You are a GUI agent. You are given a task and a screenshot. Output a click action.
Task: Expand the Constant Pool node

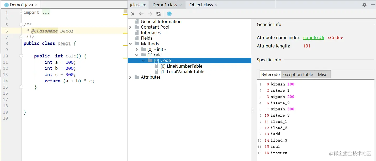(x=130, y=27)
